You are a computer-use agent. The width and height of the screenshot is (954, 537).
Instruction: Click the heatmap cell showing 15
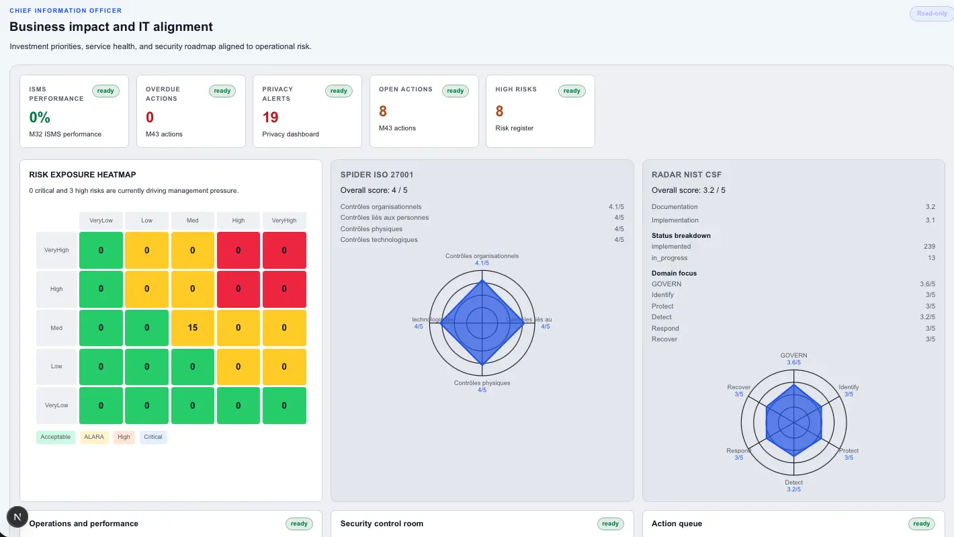193,328
